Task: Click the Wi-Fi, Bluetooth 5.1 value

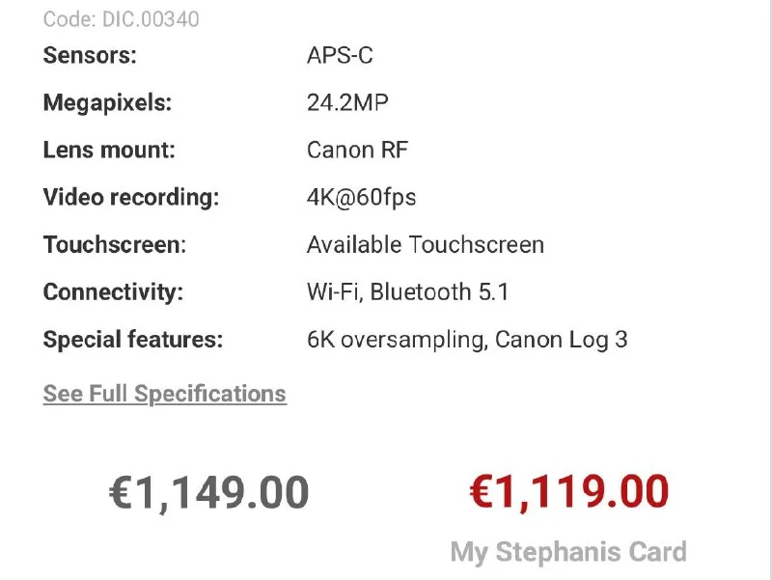Action: click(407, 292)
